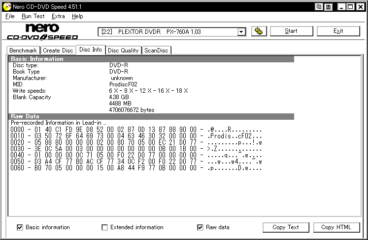Open the Extra menu
Viewport: 368px width, 240px height.
(x=58, y=16)
